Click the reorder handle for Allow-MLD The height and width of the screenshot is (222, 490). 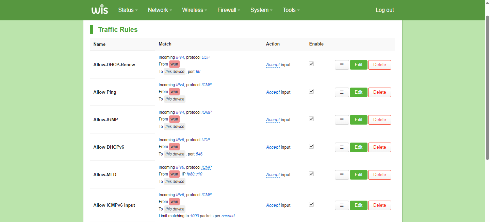342,175
